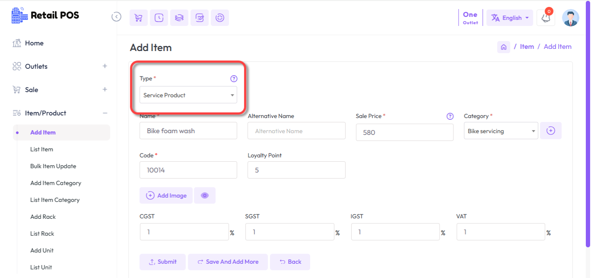Viewport: 591px width, 278px height.
Task: Open the English language dropdown
Action: pyautogui.click(x=510, y=18)
